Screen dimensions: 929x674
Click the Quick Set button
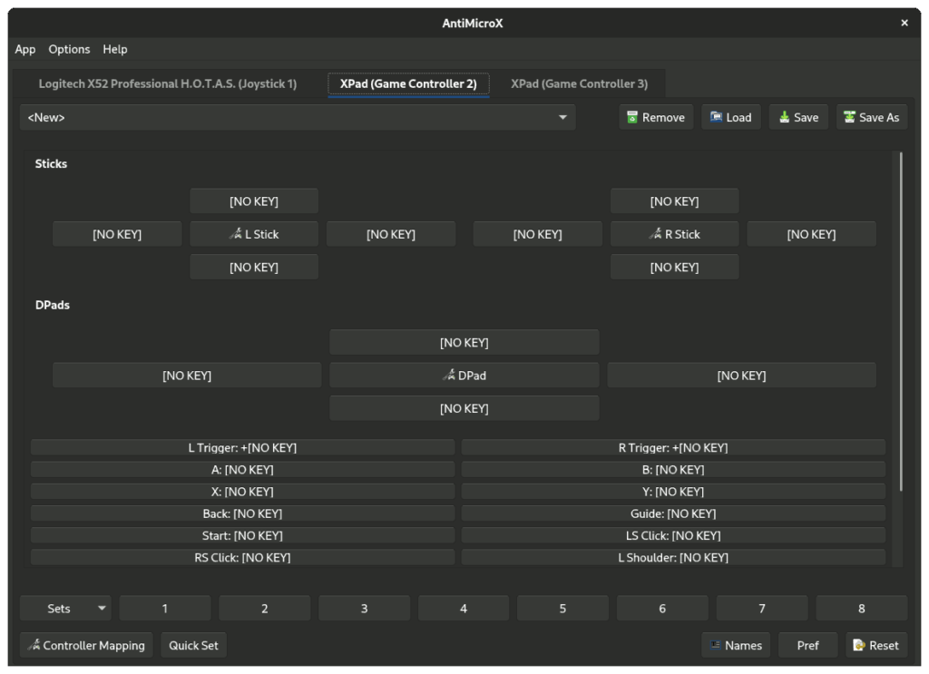(x=193, y=645)
